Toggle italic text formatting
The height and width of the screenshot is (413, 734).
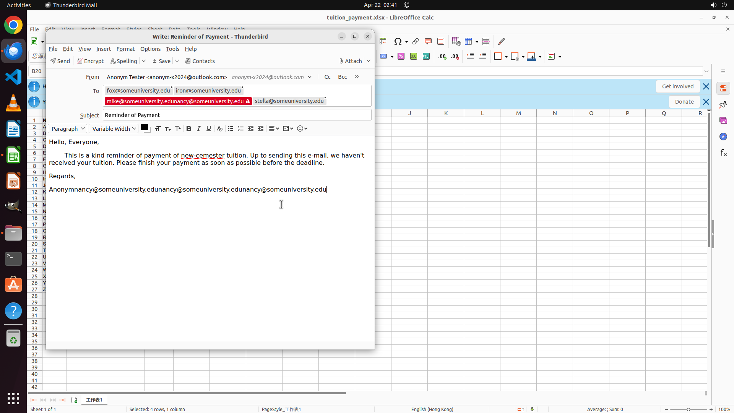tap(198, 128)
